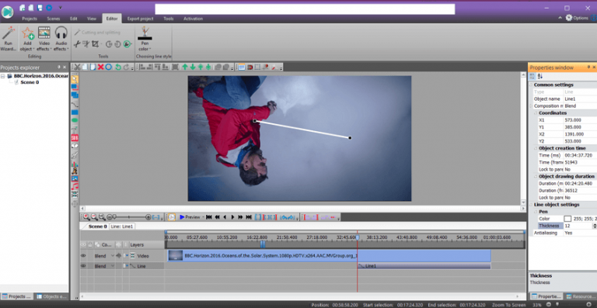The width and height of the screenshot is (597, 308).
Task: Click the timeline zoom out magnifier
Action: tap(94, 217)
